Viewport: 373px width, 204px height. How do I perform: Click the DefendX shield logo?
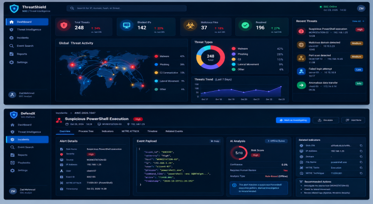(x=14, y=115)
